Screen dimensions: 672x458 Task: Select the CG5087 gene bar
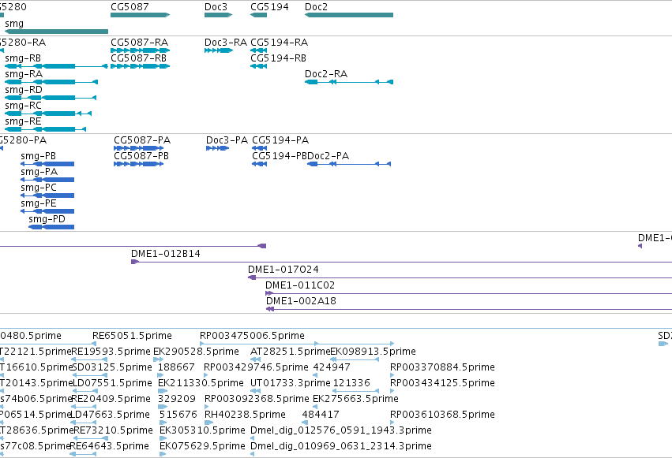140,15
